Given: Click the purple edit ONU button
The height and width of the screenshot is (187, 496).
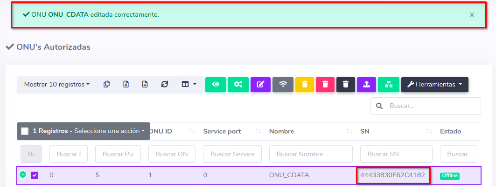Looking at the screenshot, I should 260,84.
